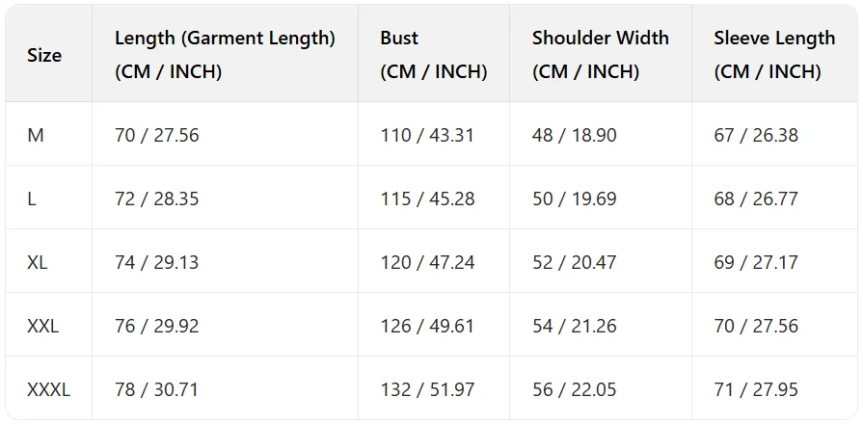Select the 48 / 18.90 shoulder width cell
Screen dimensions: 863x424
tap(574, 135)
